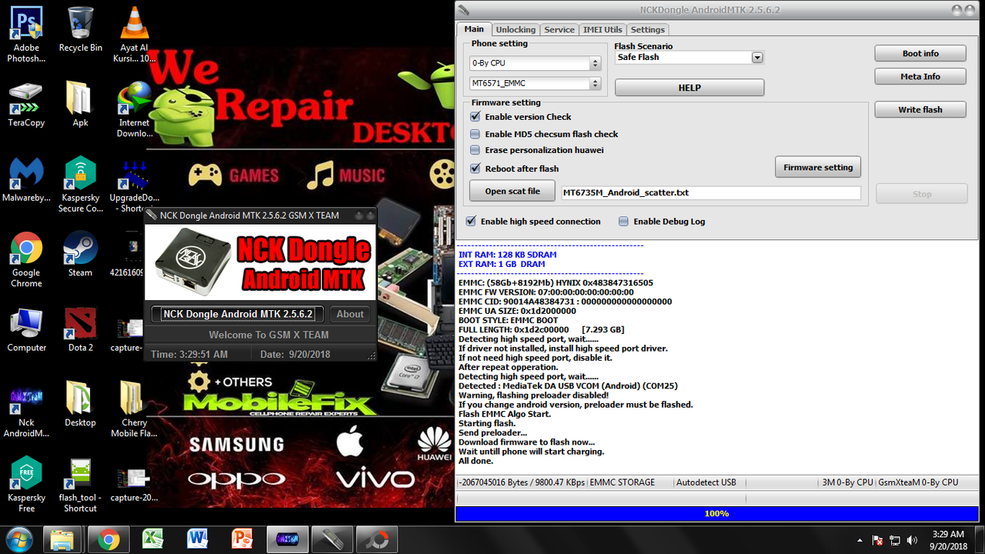Image resolution: width=985 pixels, height=554 pixels.
Task: Open Google Chrome desktop icon
Action: point(26,260)
